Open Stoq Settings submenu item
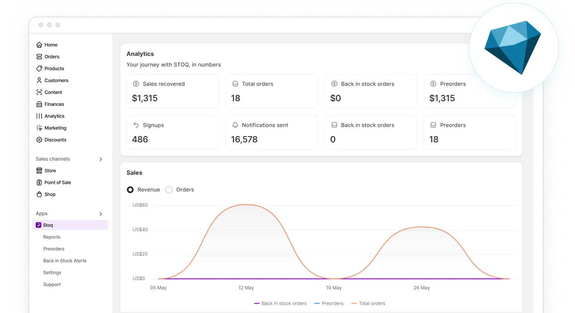The height and width of the screenshot is (313, 575). coord(52,272)
